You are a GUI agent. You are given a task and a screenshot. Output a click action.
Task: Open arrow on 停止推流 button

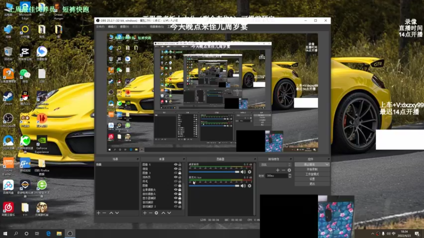327,164
